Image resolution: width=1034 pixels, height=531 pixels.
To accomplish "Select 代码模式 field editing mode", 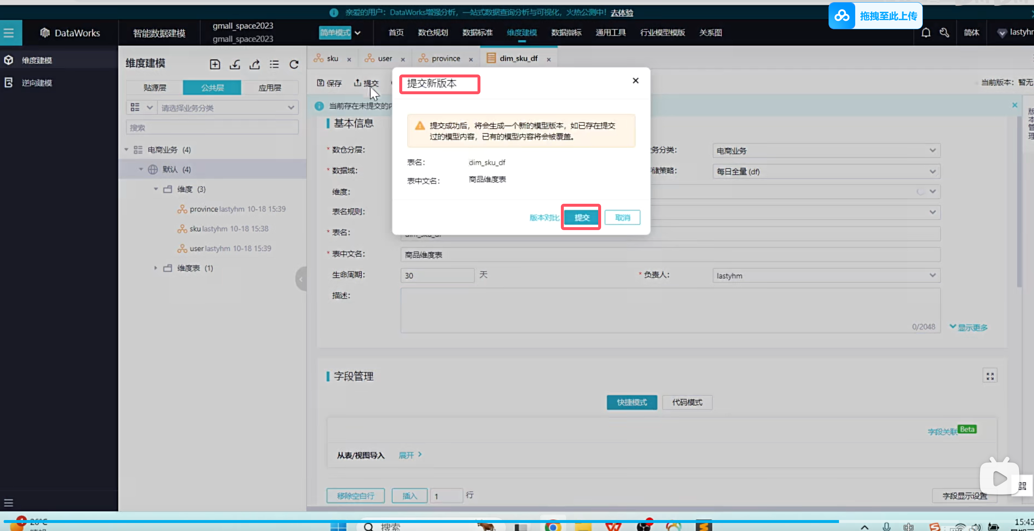I will [687, 402].
